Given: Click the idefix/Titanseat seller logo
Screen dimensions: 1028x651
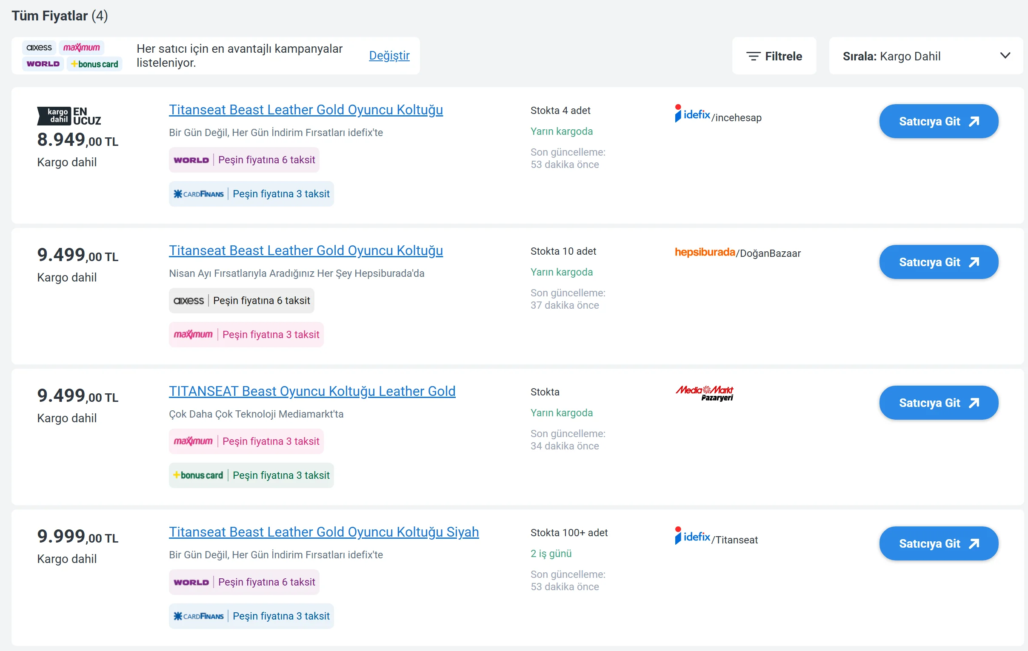Looking at the screenshot, I should click(x=716, y=537).
